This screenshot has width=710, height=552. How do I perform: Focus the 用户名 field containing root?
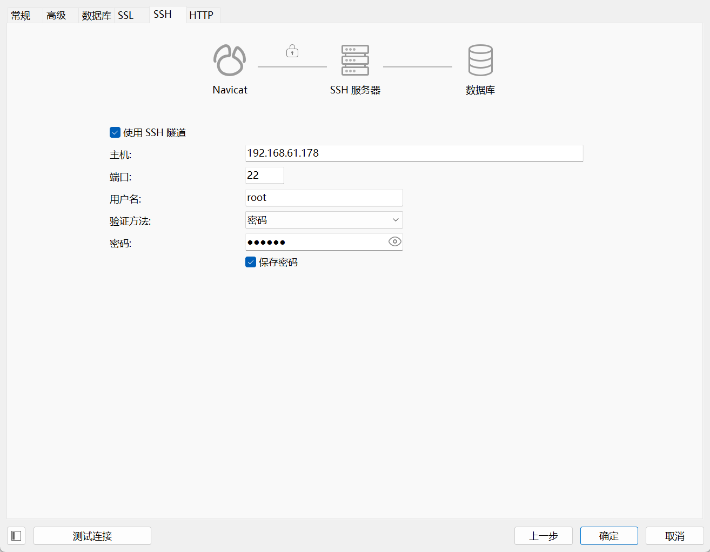point(324,198)
